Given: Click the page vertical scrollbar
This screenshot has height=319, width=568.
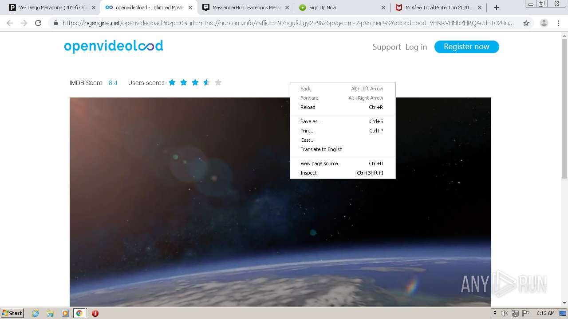Looking at the screenshot, I should click(x=564, y=109).
